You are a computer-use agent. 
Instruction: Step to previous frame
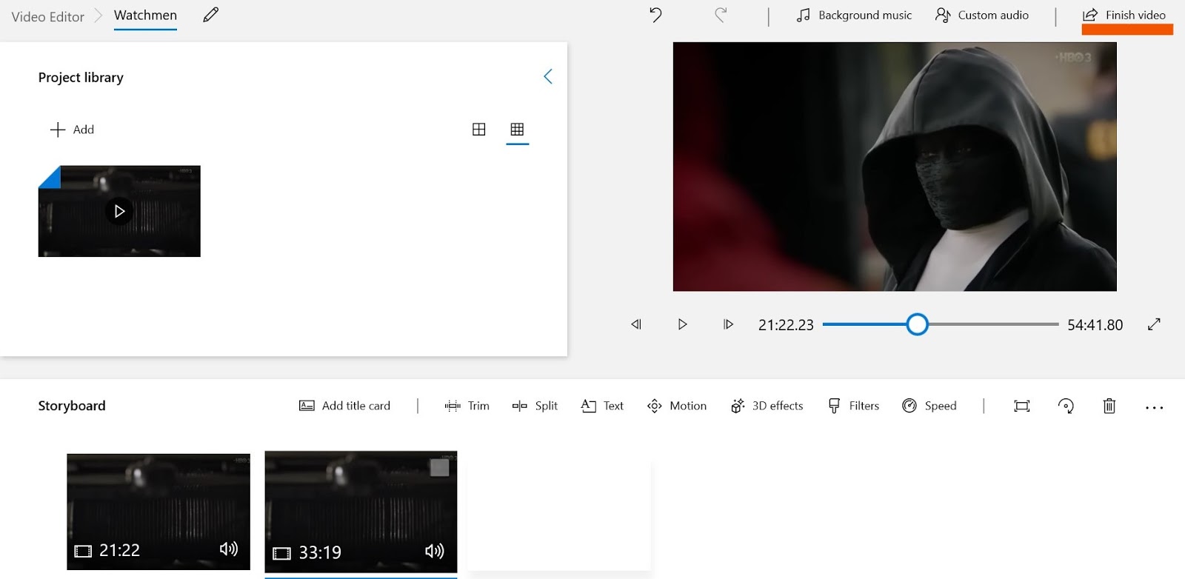click(636, 324)
